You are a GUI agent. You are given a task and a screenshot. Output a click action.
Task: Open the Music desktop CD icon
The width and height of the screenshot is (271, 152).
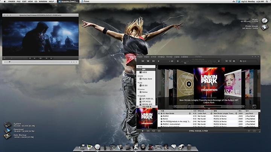tap(265, 21)
